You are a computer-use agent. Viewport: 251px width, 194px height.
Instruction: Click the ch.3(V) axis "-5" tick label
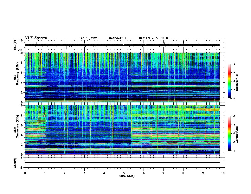coord(21,168)
